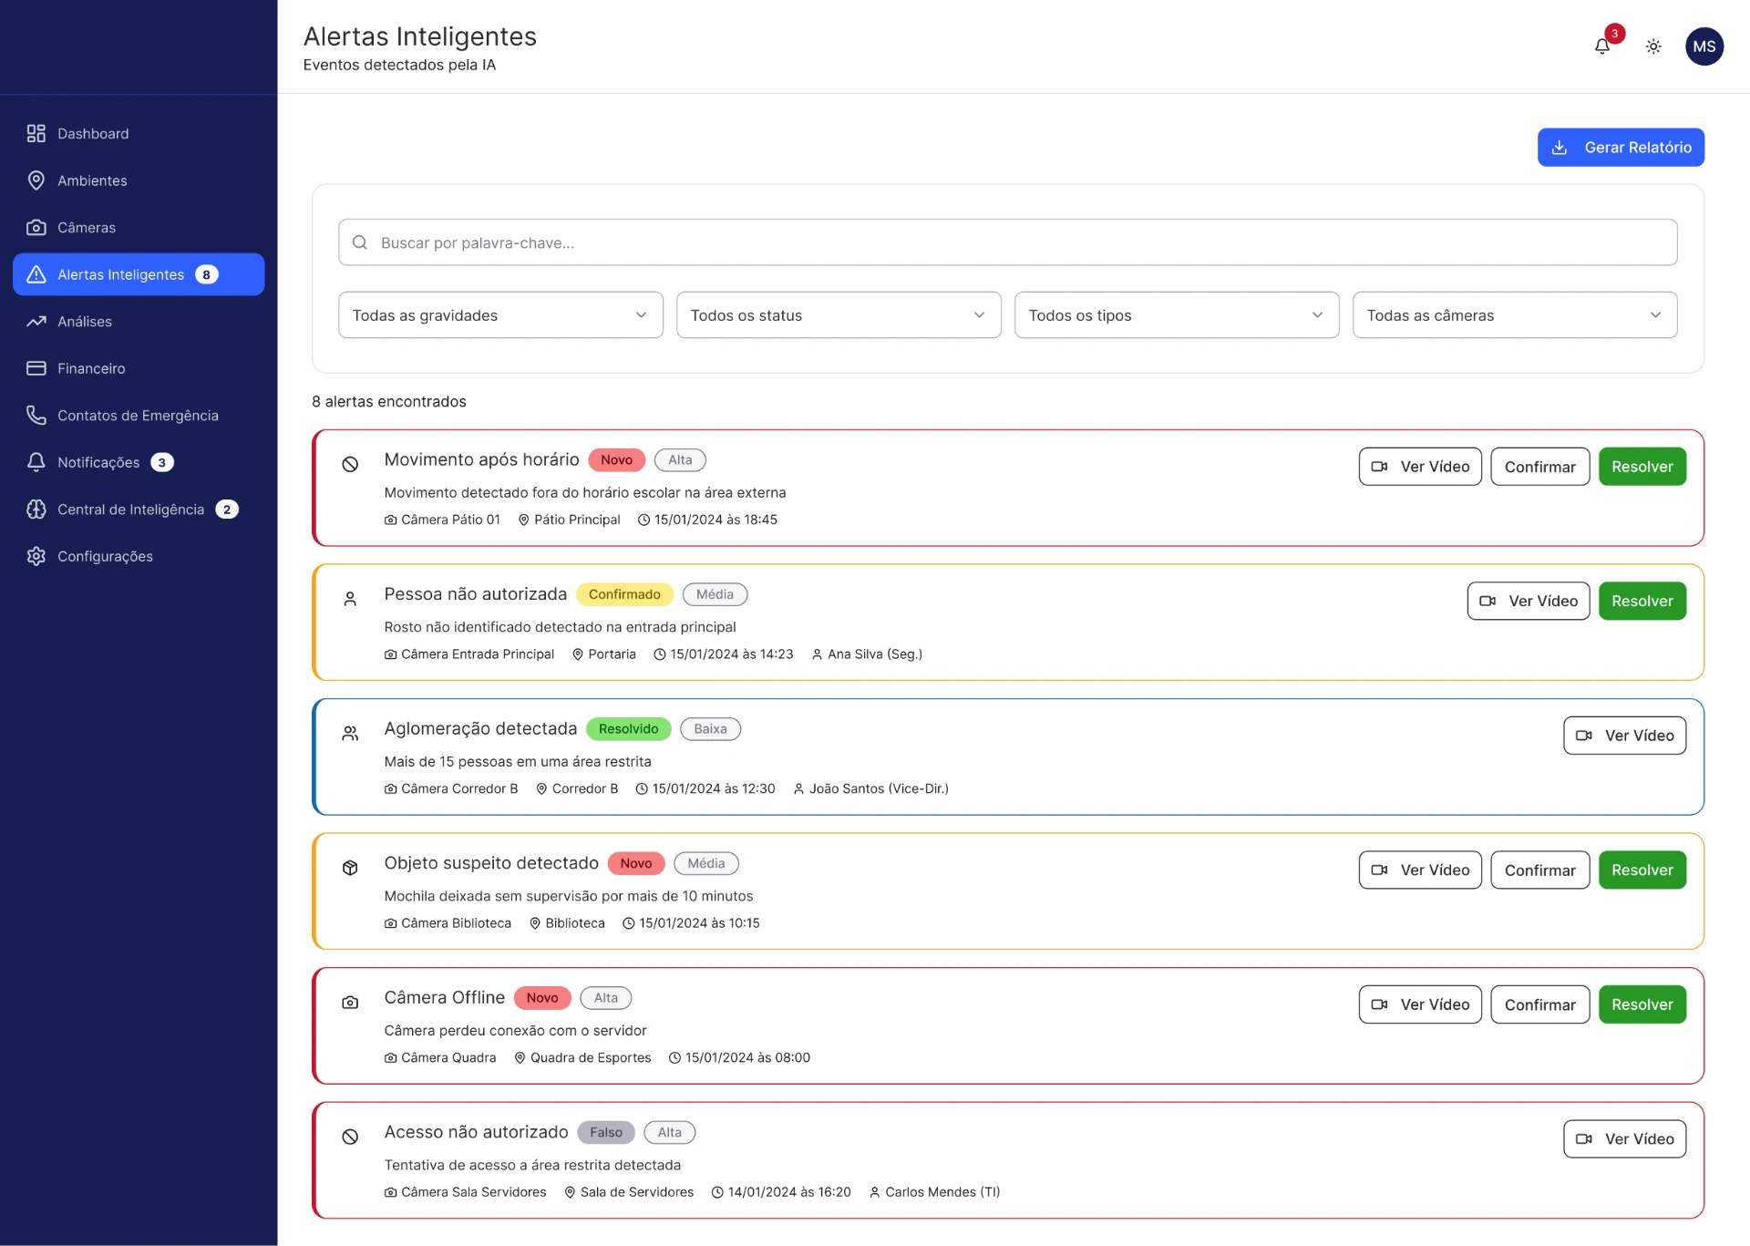Confirm the Câmera Offline alert
1750x1246 pixels.
pos(1539,1004)
